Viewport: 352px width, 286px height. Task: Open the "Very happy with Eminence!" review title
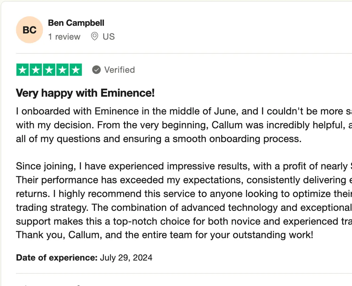(x=85, y=93)
